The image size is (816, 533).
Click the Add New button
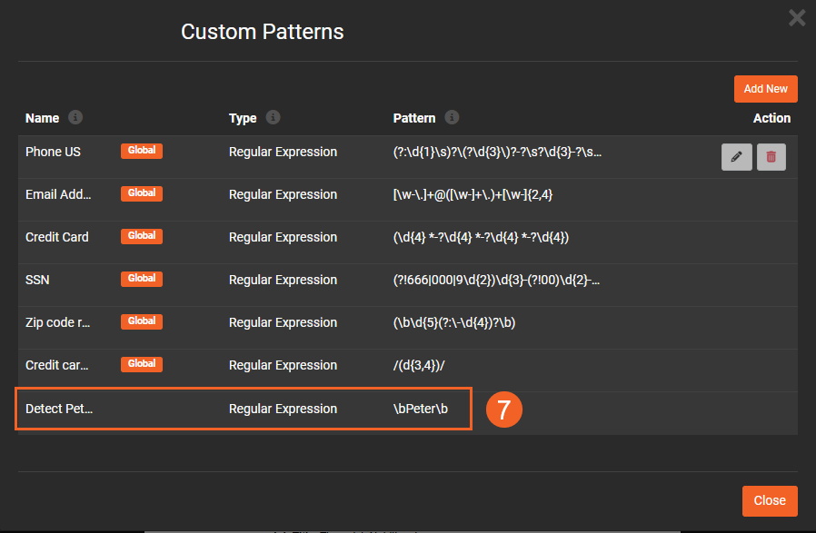[x=765, y=89]
